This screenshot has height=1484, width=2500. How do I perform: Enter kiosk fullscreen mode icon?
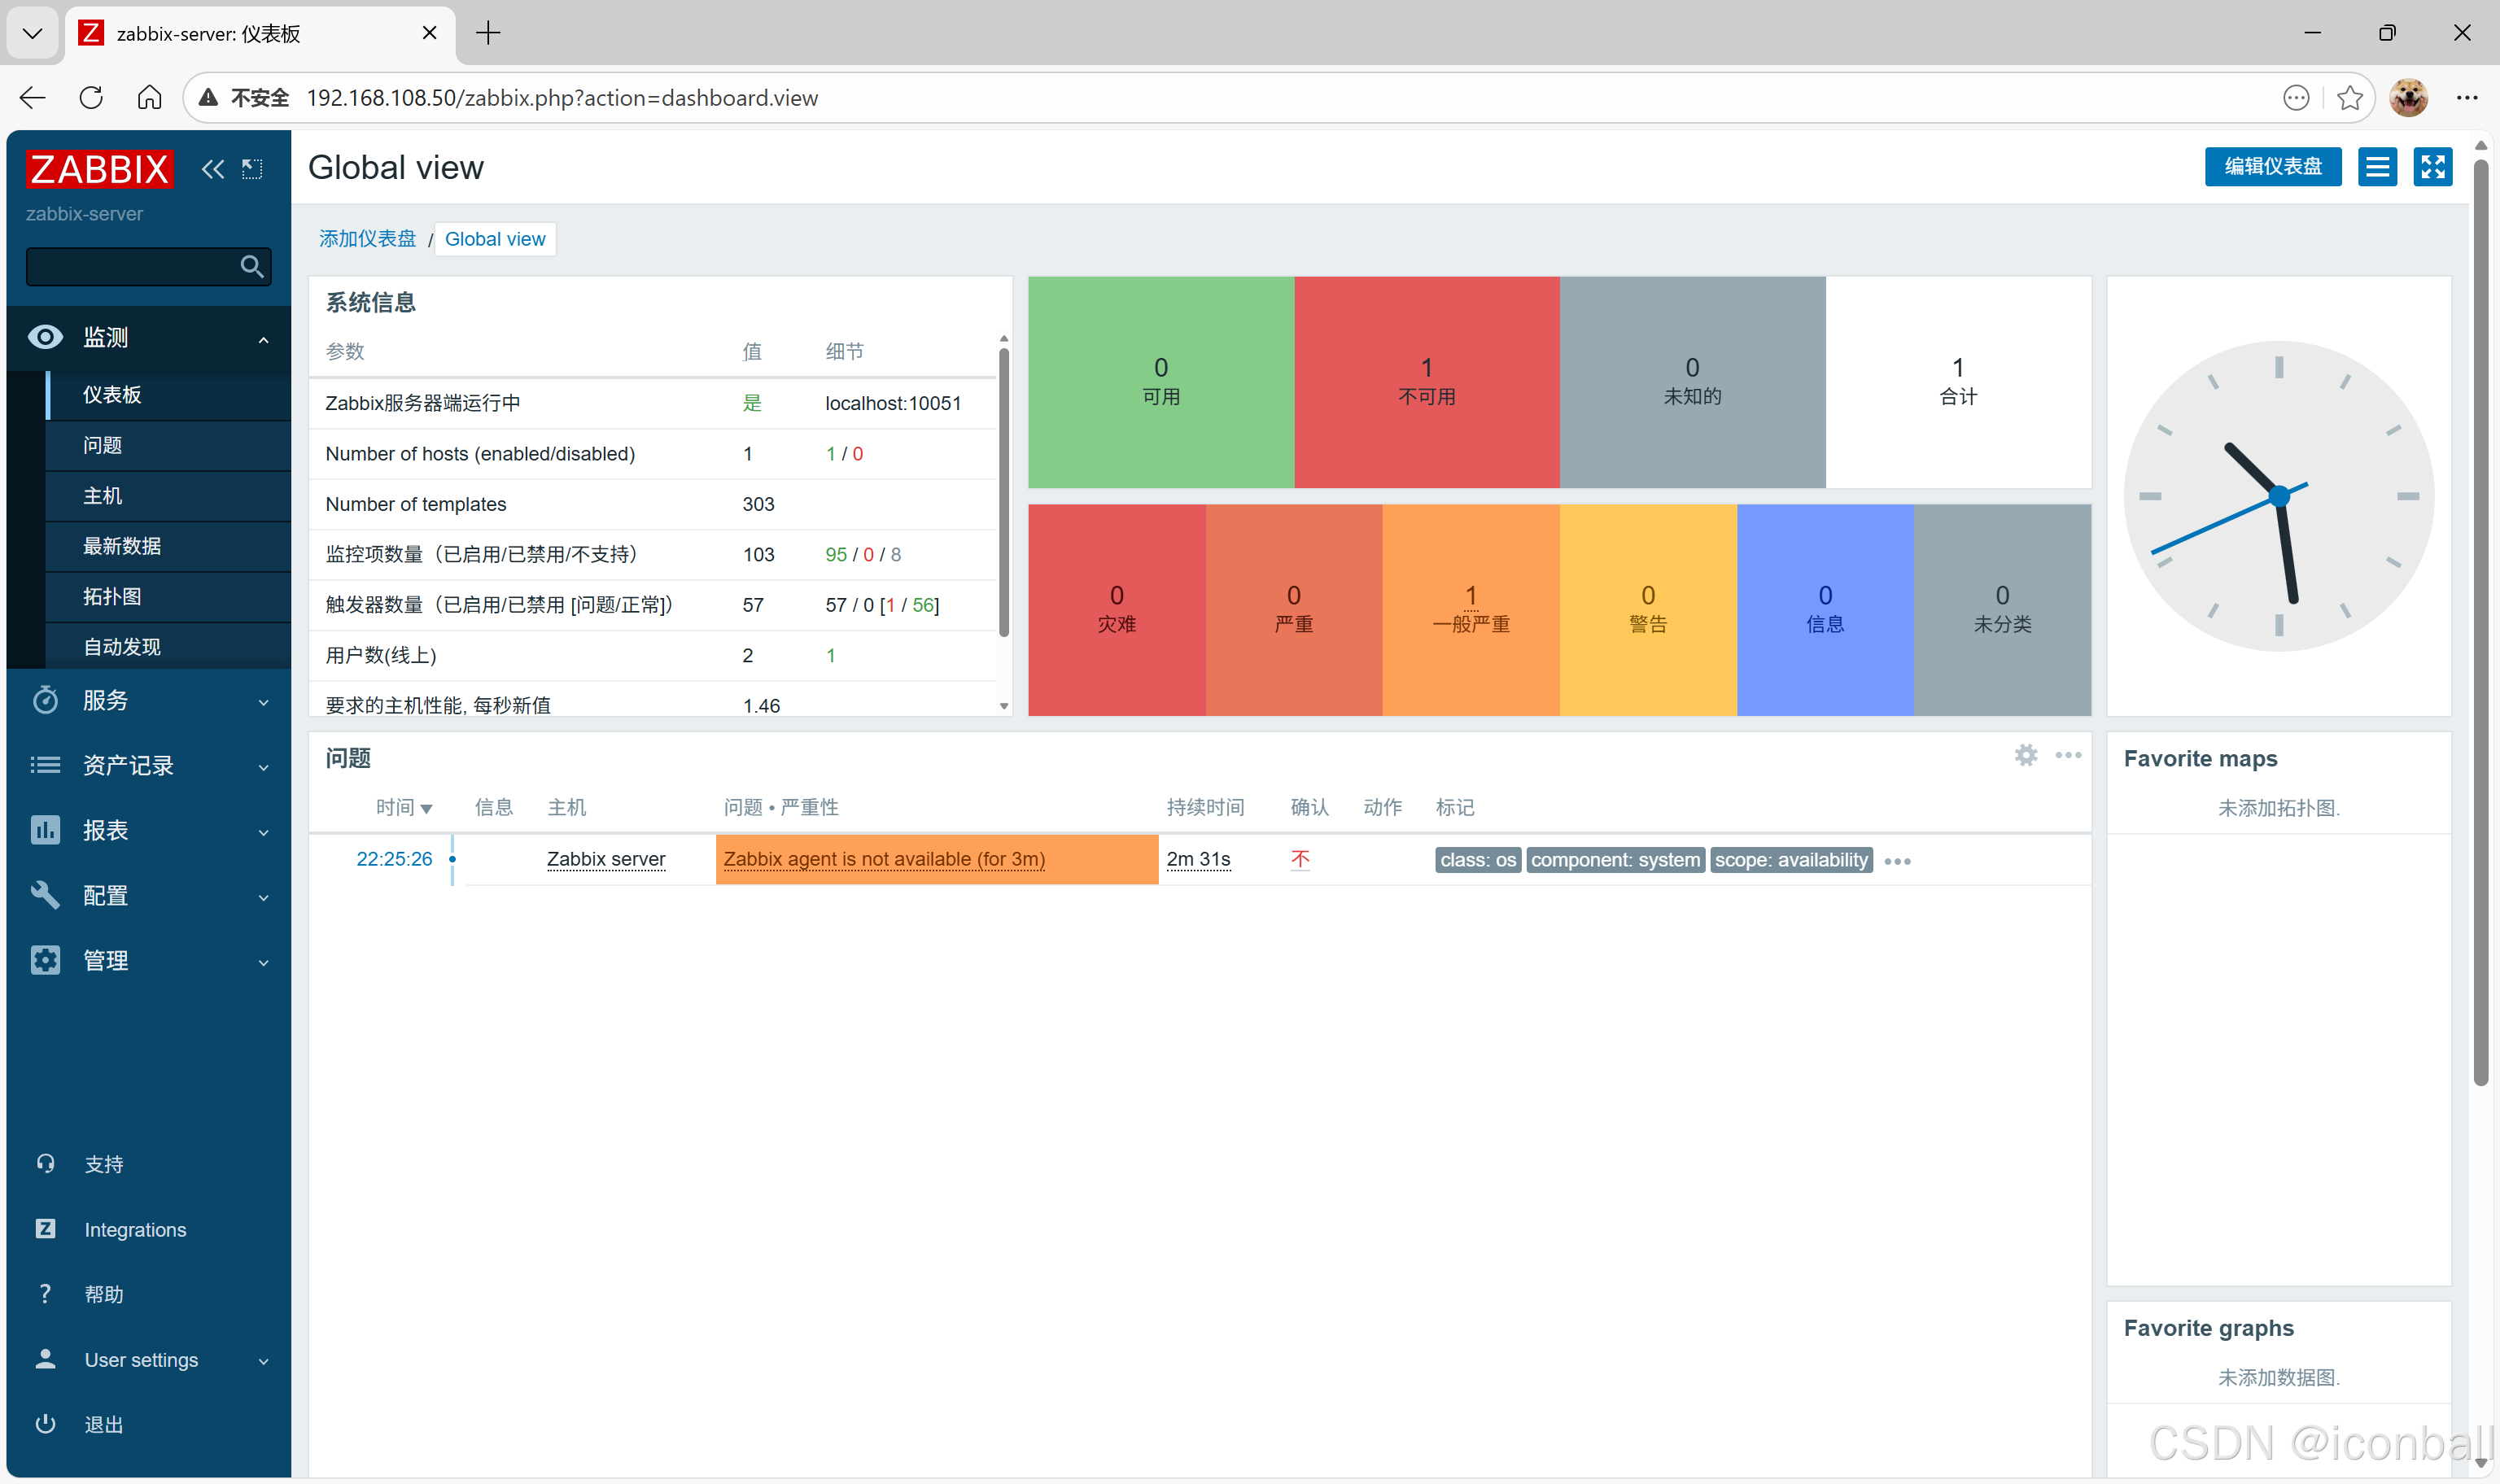tap(2432, 167)
